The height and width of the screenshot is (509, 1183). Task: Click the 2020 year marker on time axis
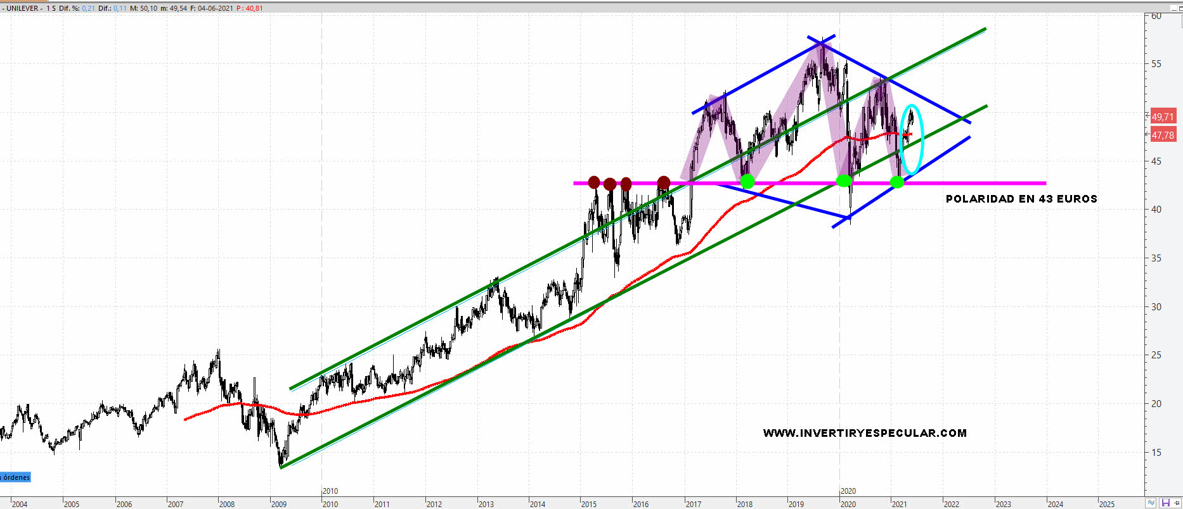[848, 491]
